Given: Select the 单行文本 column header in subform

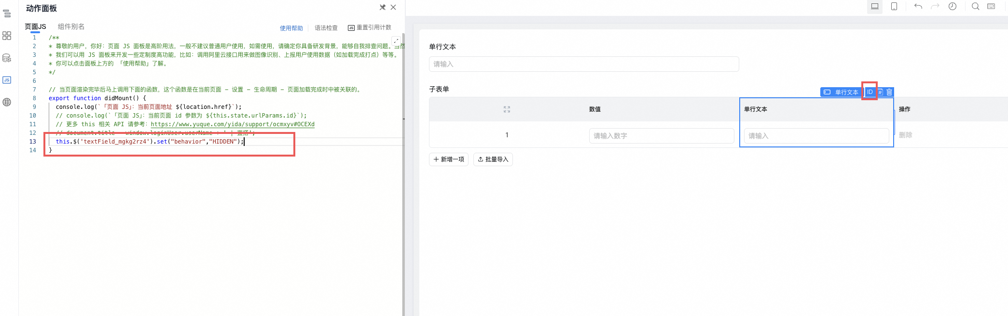Looking at the screenshot, I should (756, 109).
